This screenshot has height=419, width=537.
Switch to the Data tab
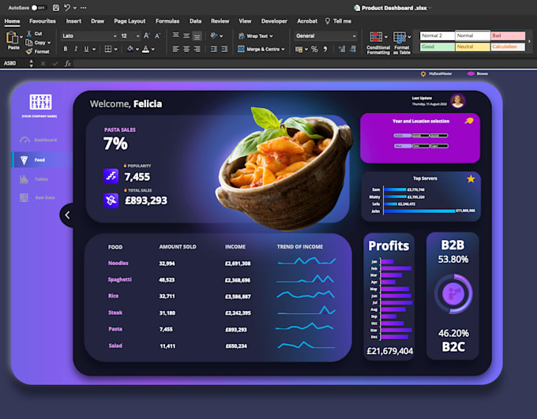195,21
